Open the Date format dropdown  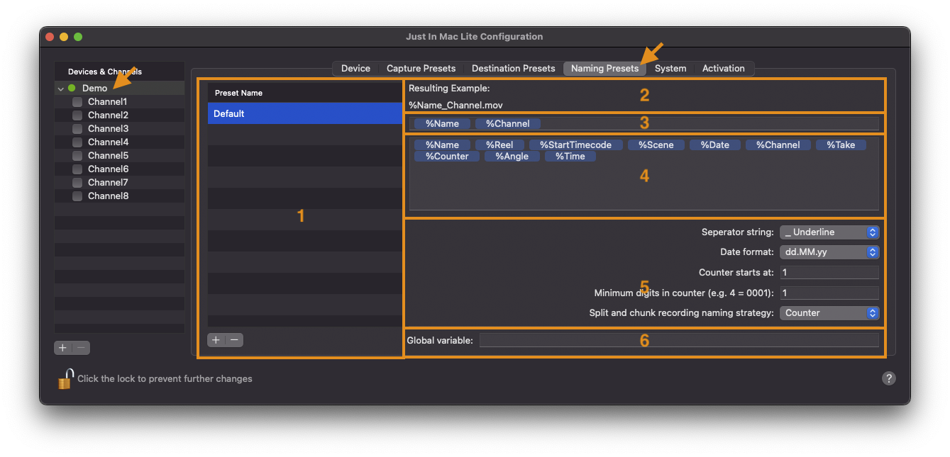tap(829, 252)
